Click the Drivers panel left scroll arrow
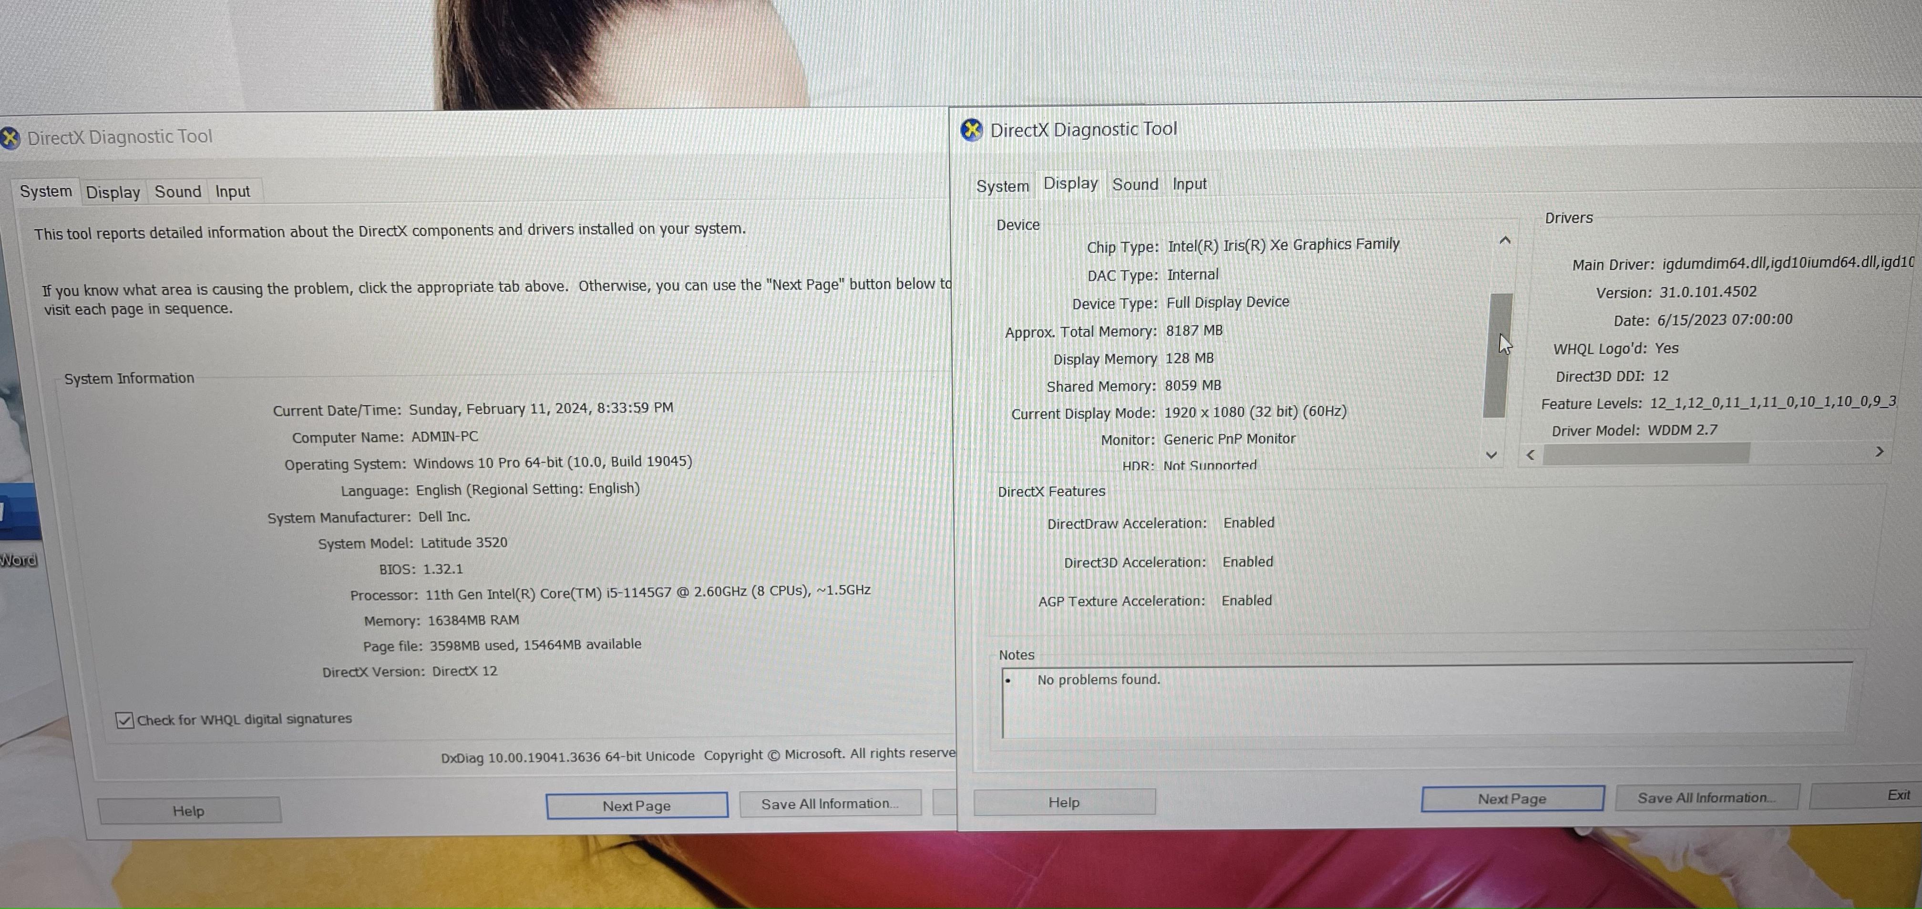The width and height of the screenshot is (1922, 909). [1530, 455]
